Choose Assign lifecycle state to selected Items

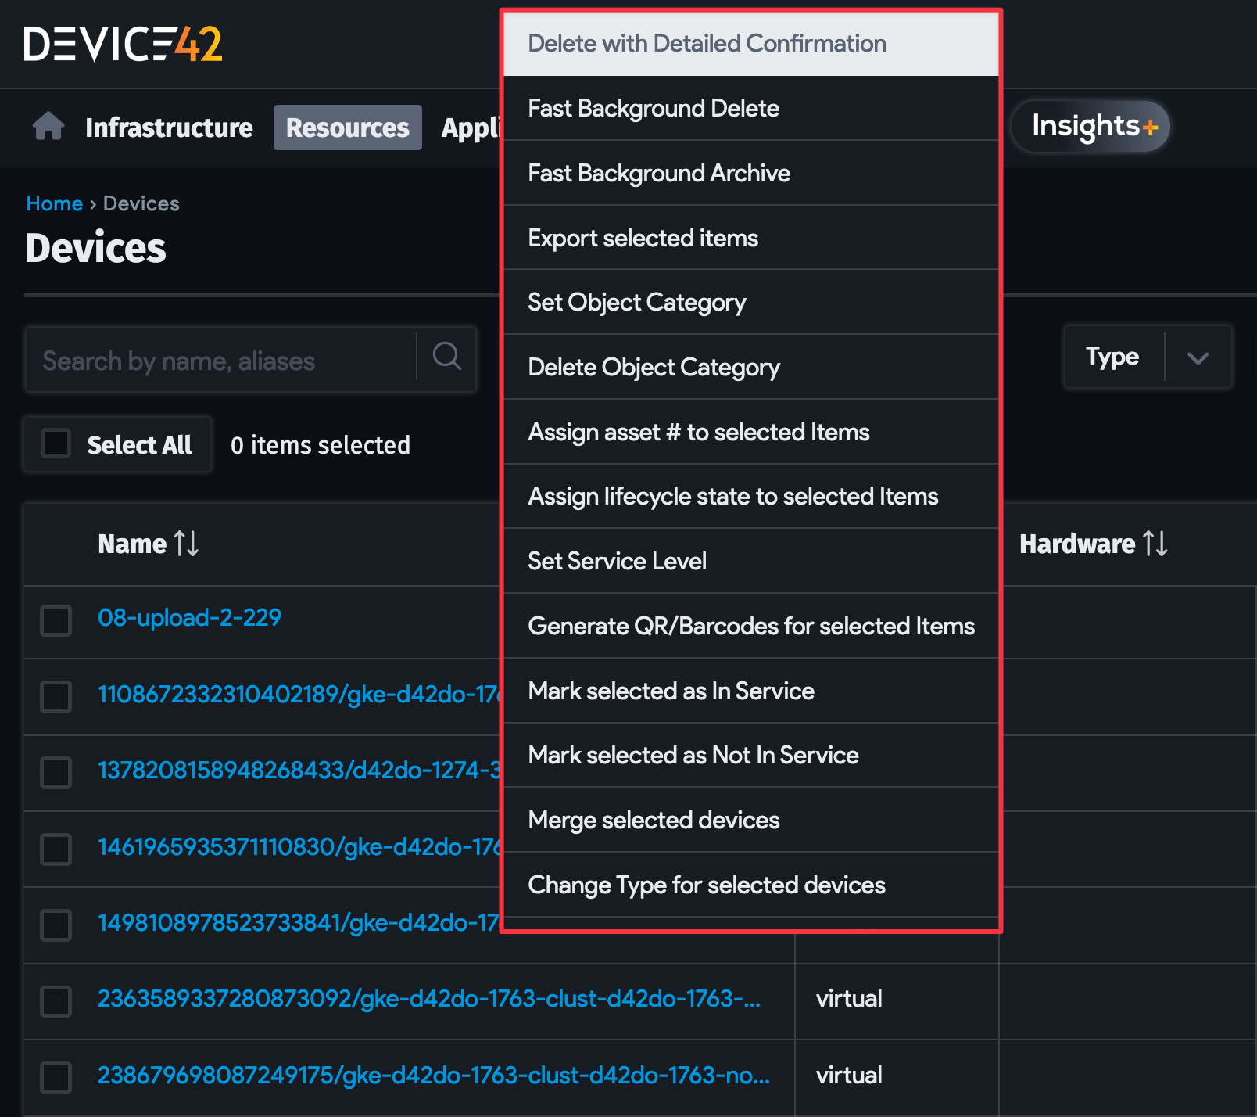[733, 496]
